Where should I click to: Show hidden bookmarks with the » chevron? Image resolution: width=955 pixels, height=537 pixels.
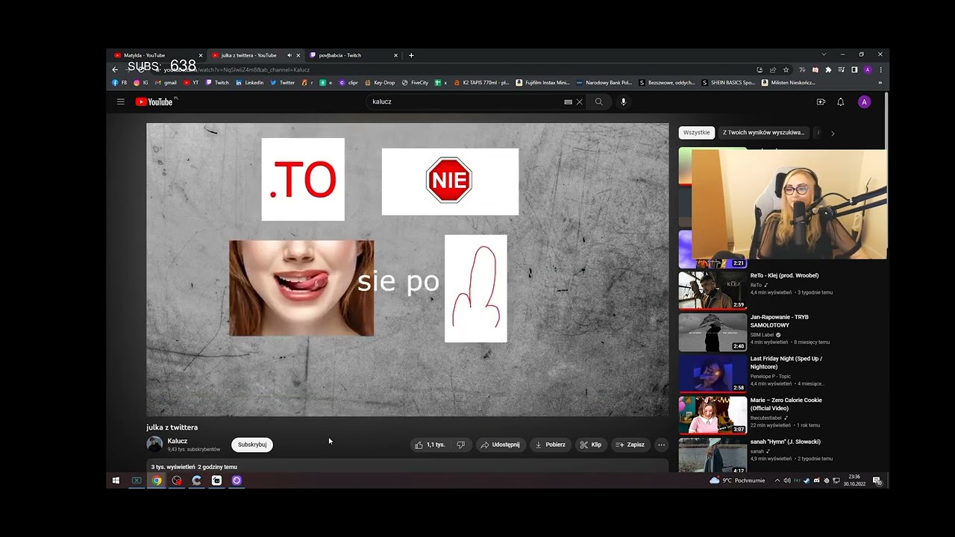pos(880,83)
